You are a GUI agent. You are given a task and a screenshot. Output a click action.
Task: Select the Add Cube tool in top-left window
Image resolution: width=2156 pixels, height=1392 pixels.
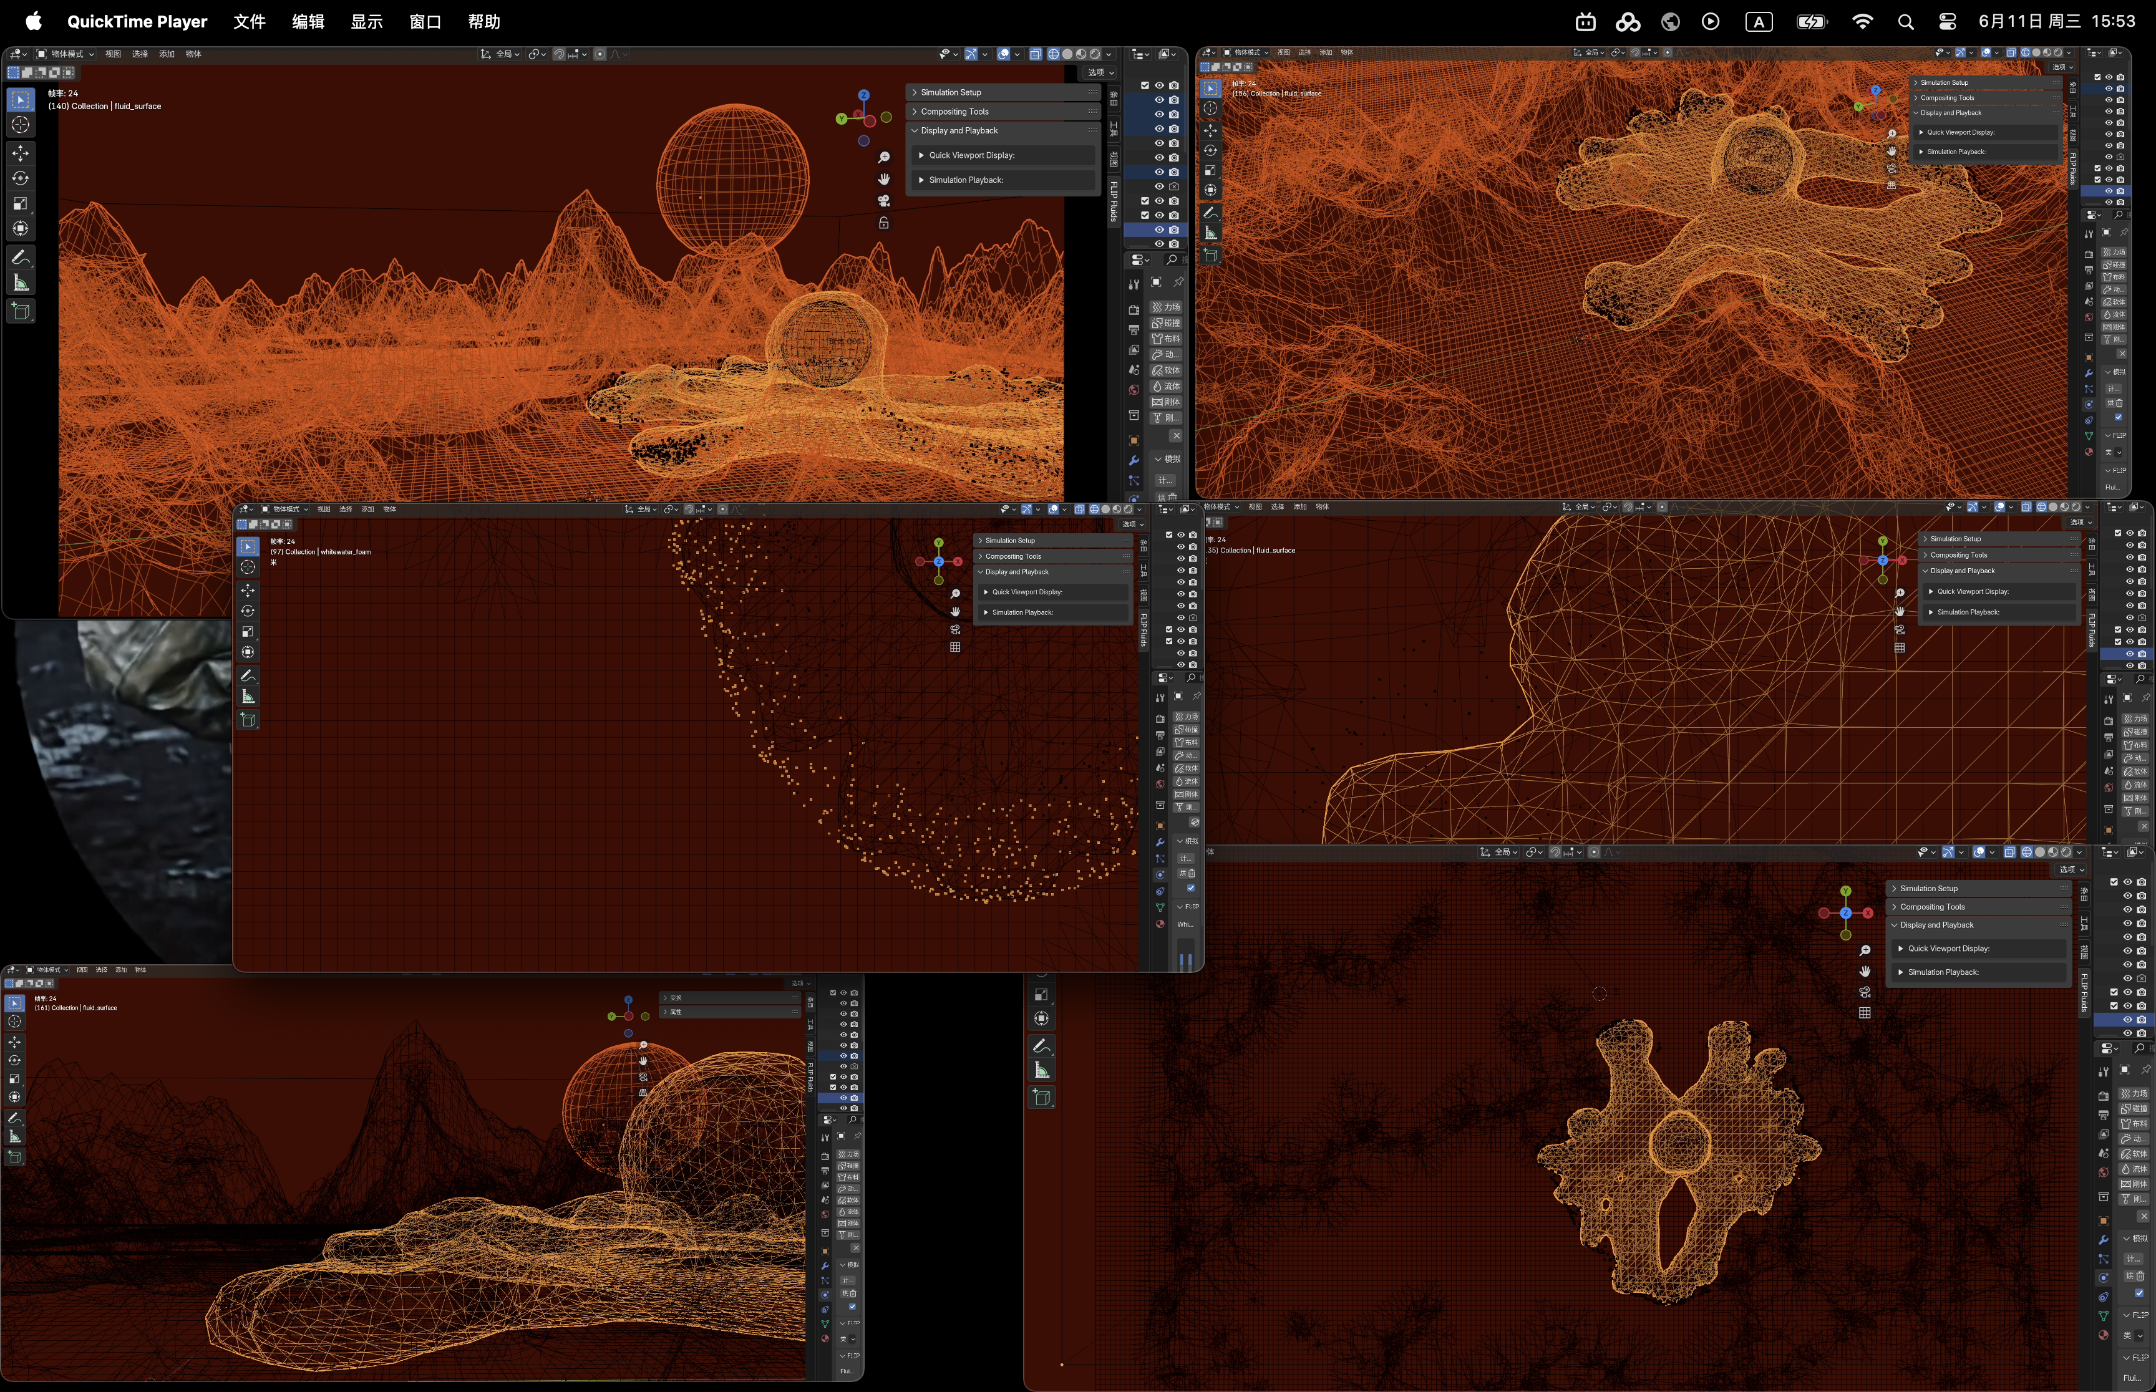pos(21,312)
